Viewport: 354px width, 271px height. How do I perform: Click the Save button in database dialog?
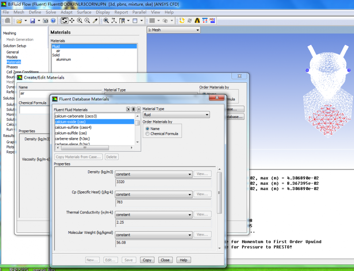point(129,260)
